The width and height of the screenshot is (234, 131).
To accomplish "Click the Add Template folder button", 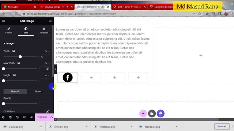I will click(152, 114).
